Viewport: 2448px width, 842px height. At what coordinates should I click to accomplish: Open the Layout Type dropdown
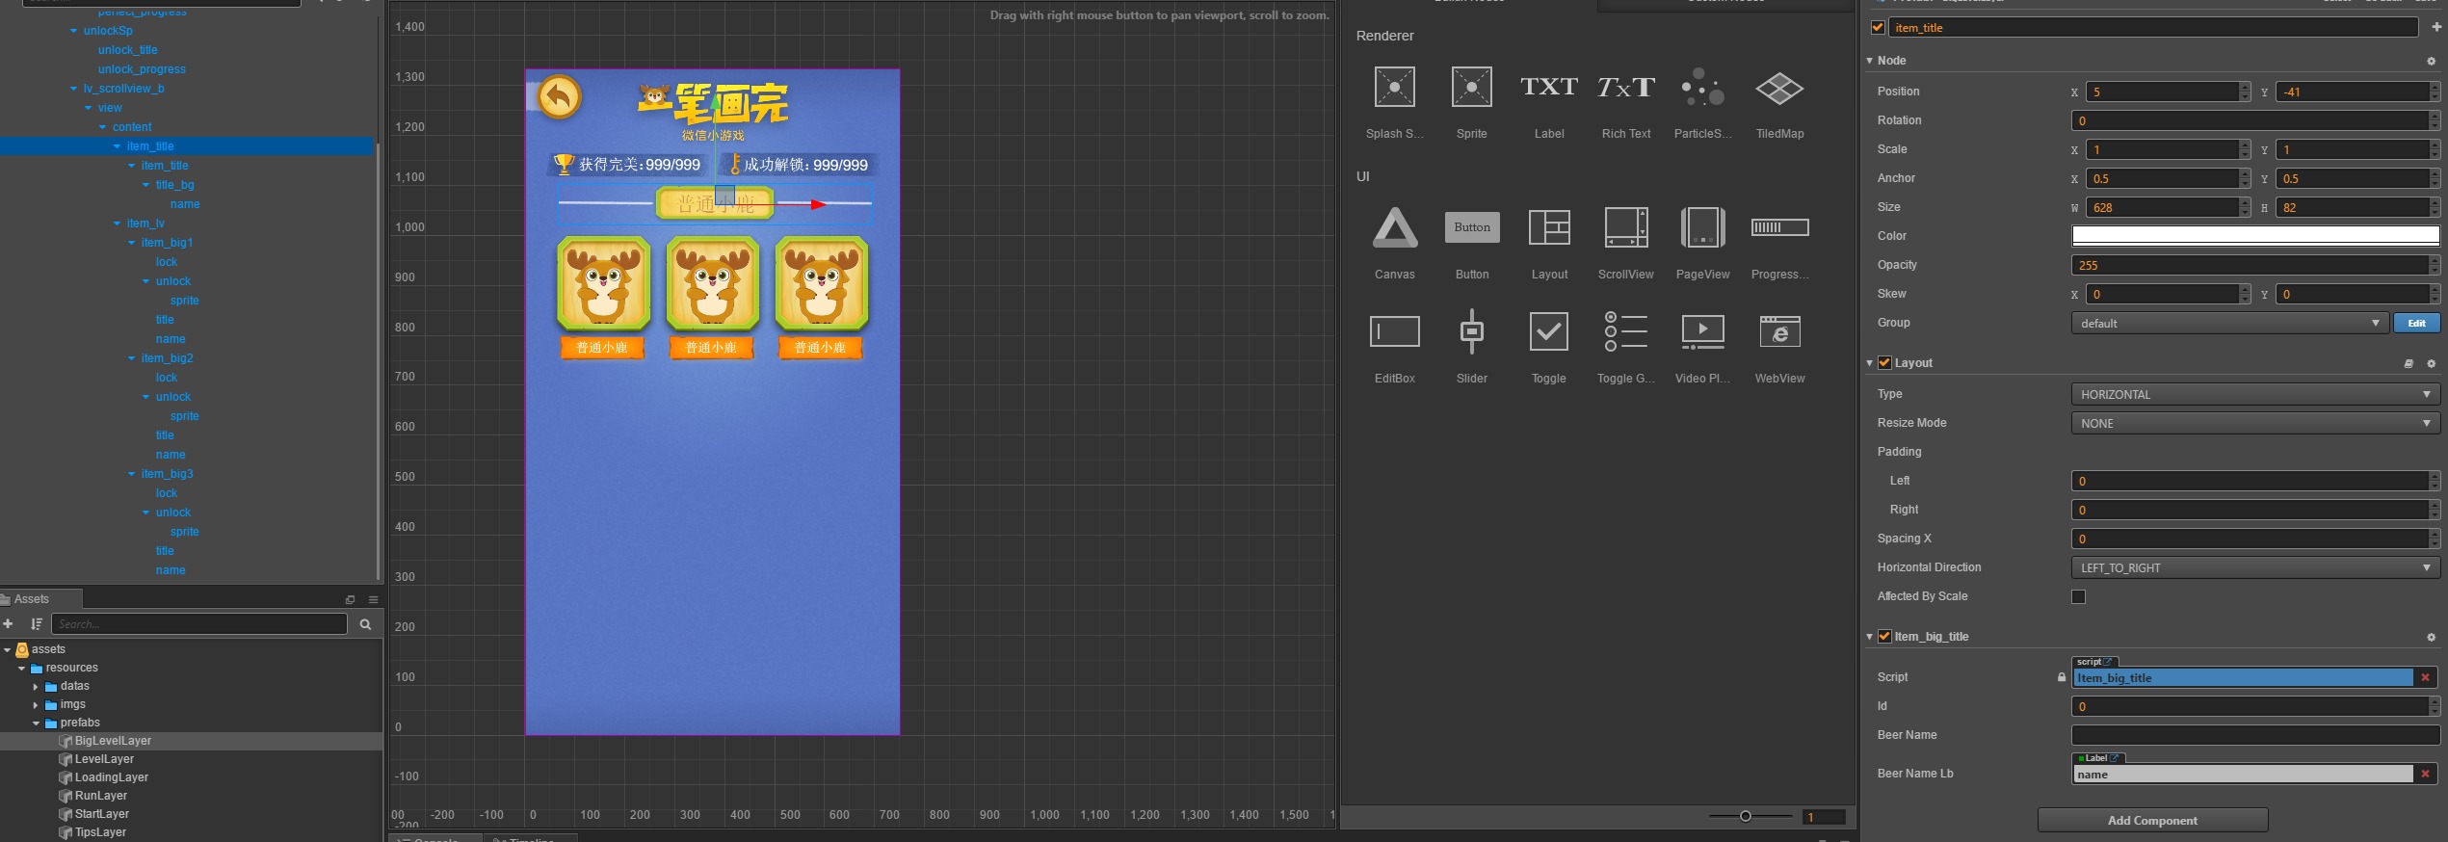point(2255,394)
